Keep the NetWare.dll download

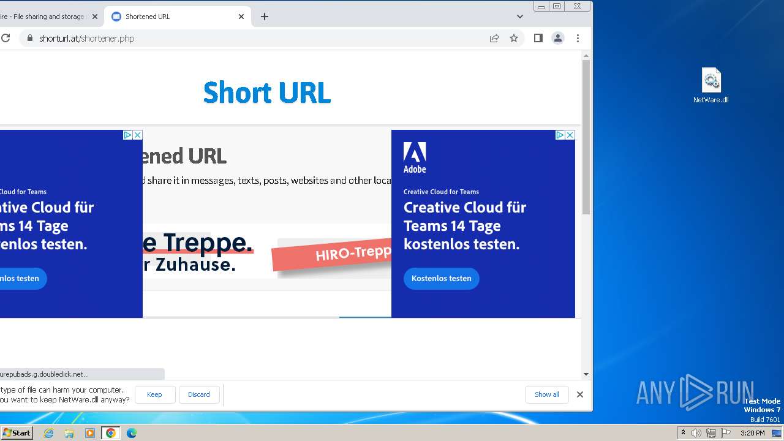pos(154,394)
